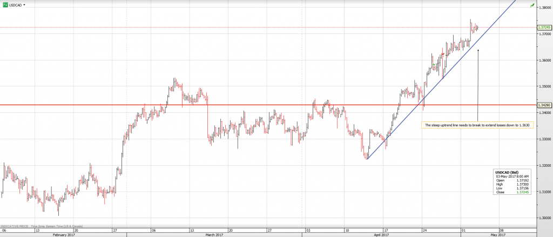
Task: Click the 1.38000 price axis label
Action: click(x=544, y=8)
